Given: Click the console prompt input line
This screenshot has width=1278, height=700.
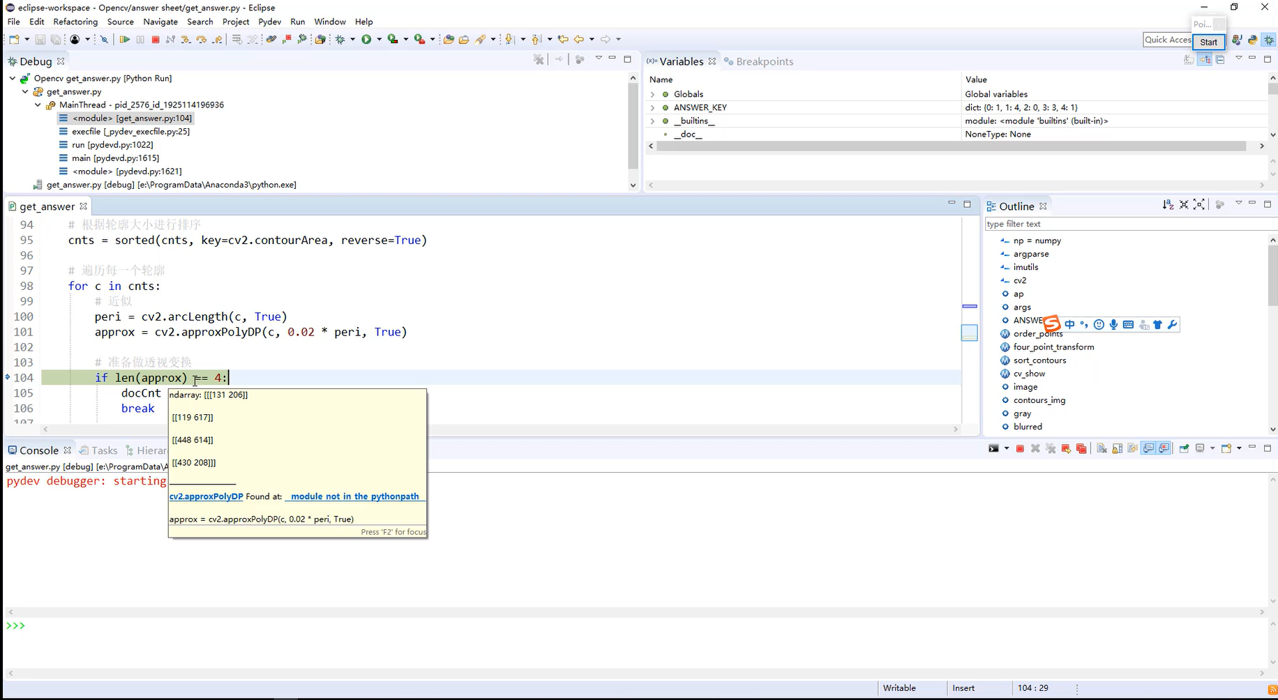Looking at the screenshot, I should (633, 625).
